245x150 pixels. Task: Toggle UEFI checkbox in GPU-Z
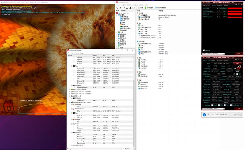click(x=237, y=74)
